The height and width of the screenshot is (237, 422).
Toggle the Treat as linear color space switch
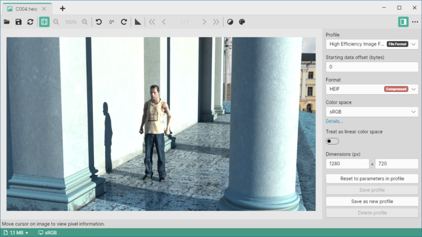point(332,141)
